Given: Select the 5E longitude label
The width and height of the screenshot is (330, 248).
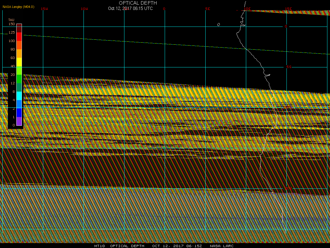Looking at the screenshot, I should point(208,9).
